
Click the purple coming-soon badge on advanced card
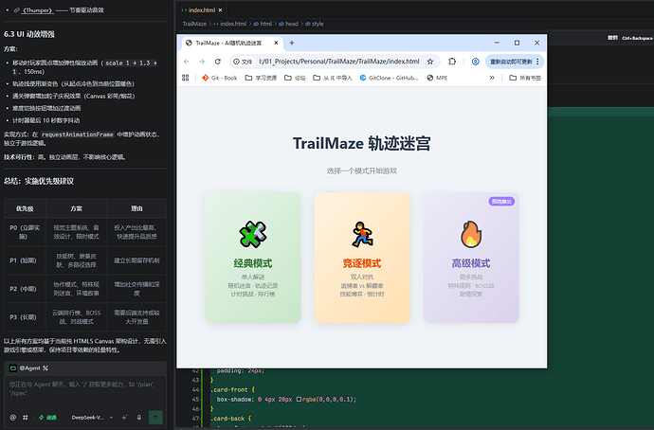pos(501,202)
